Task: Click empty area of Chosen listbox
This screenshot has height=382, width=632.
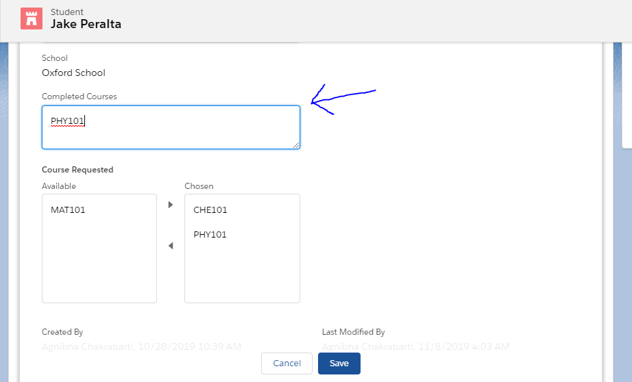Action: pyautogui.click(x=242, y=274)
